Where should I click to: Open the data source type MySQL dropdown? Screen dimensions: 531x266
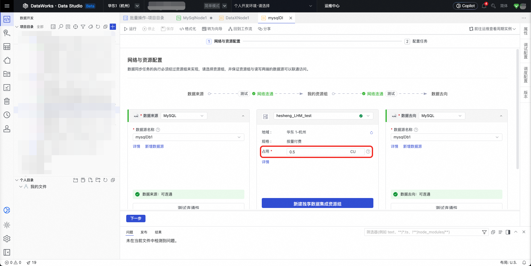[184, 116]
